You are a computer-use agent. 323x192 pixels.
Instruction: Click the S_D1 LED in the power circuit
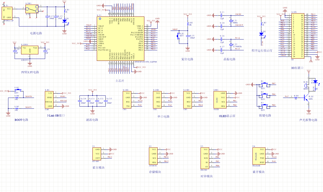[65, 21]
